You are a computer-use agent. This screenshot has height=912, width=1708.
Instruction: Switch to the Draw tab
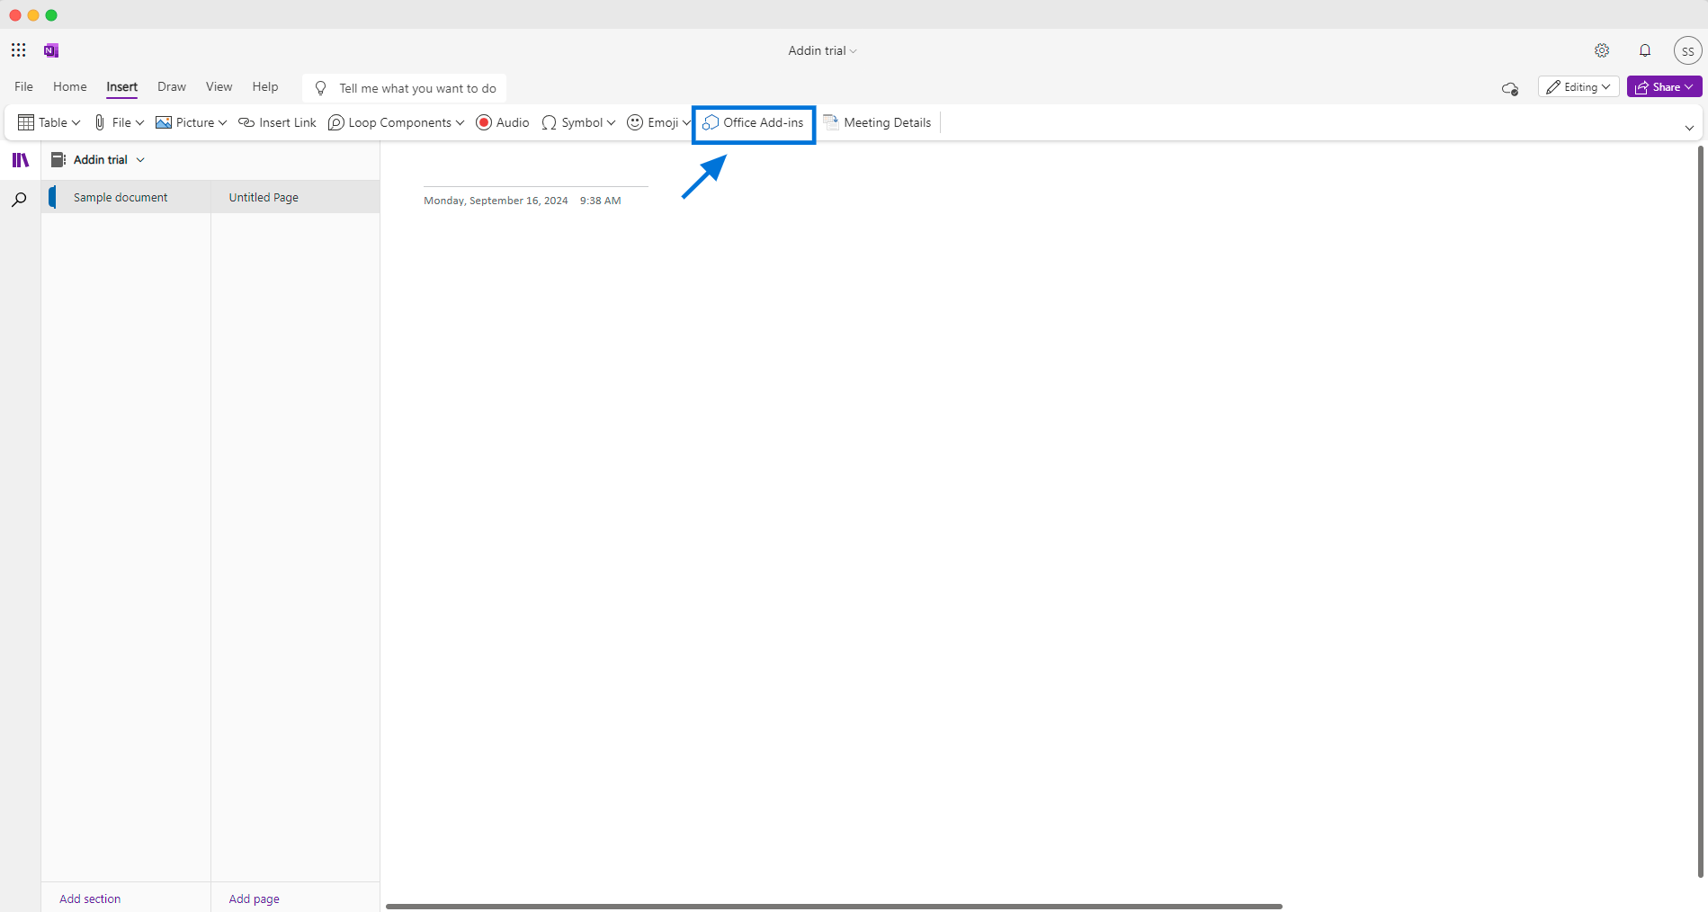(171, 86)
